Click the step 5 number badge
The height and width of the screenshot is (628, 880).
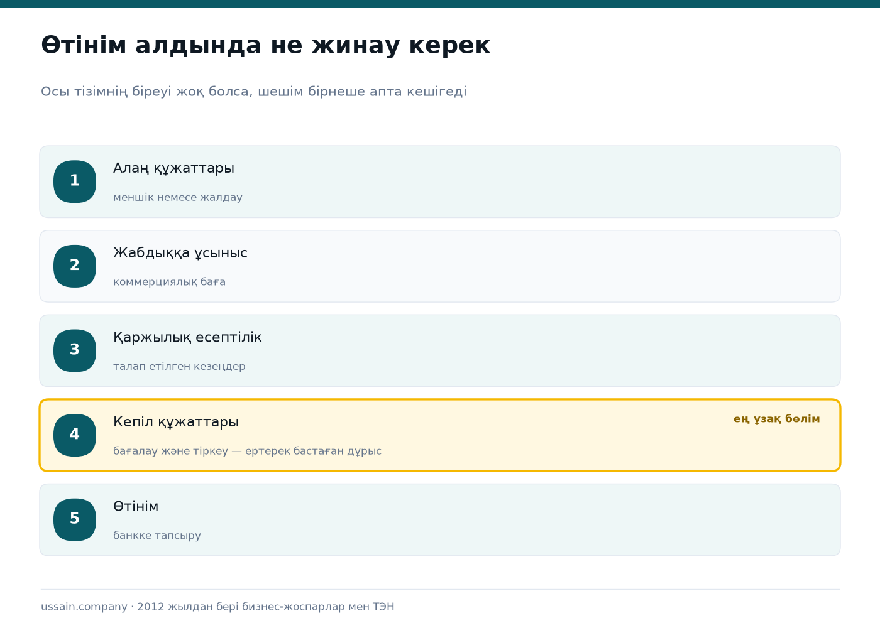75,519
